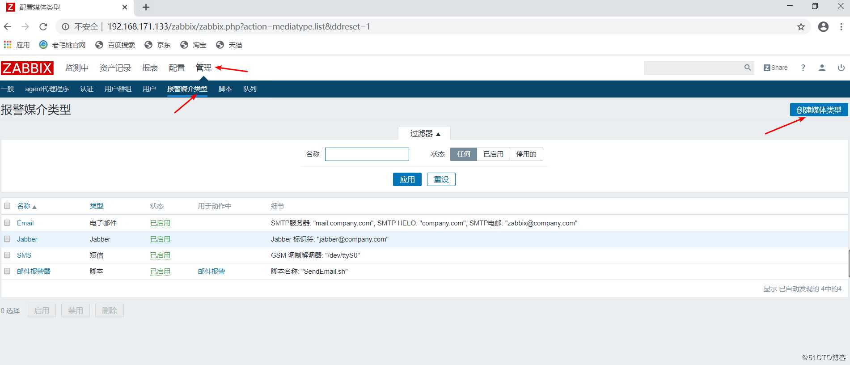Viewport: 850px width, 365px height.
Task: Click the Zabbix logo
Action: click(x=27, y=68)
